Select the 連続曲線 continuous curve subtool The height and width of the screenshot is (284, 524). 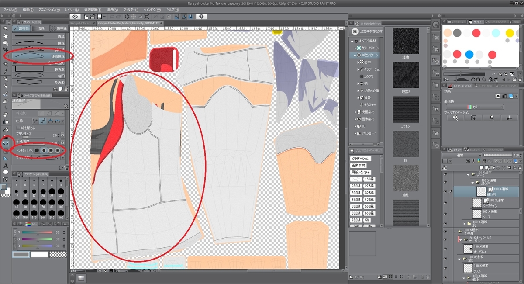[39, 56]
